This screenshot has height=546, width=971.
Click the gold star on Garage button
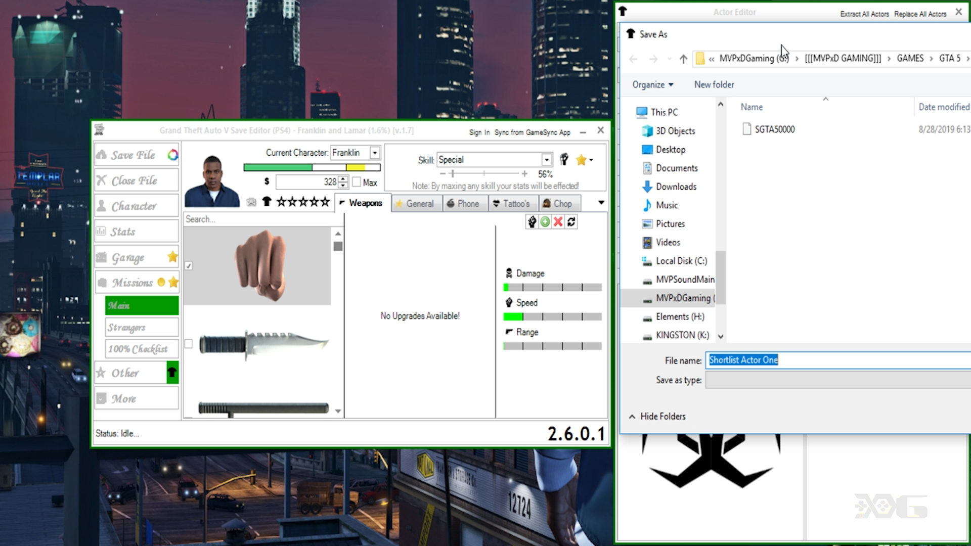[x=172, y=257]
